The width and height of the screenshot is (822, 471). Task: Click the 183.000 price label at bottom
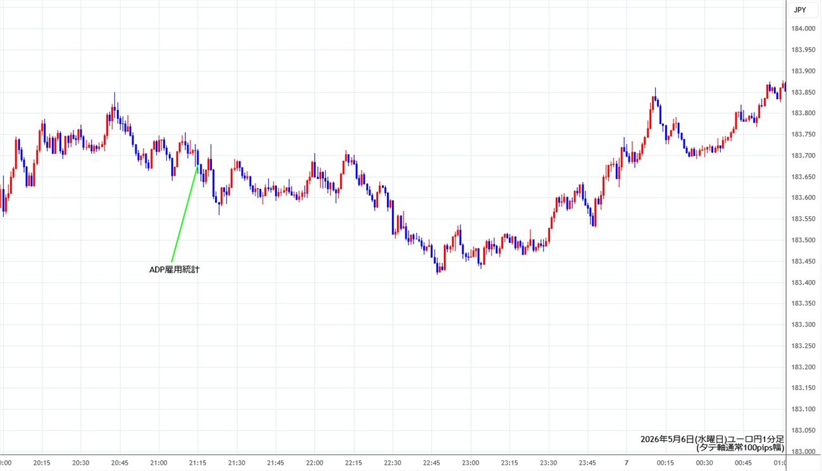[x=803, y=451]
